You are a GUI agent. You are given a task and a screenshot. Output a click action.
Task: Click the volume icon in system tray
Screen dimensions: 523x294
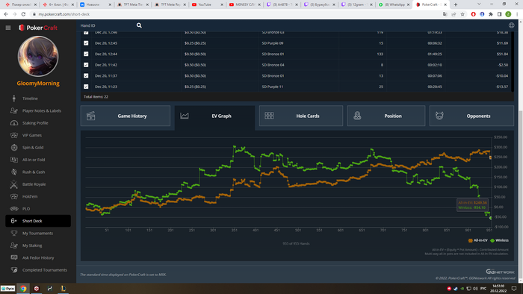pyautogui.click(x=475, y=289)
